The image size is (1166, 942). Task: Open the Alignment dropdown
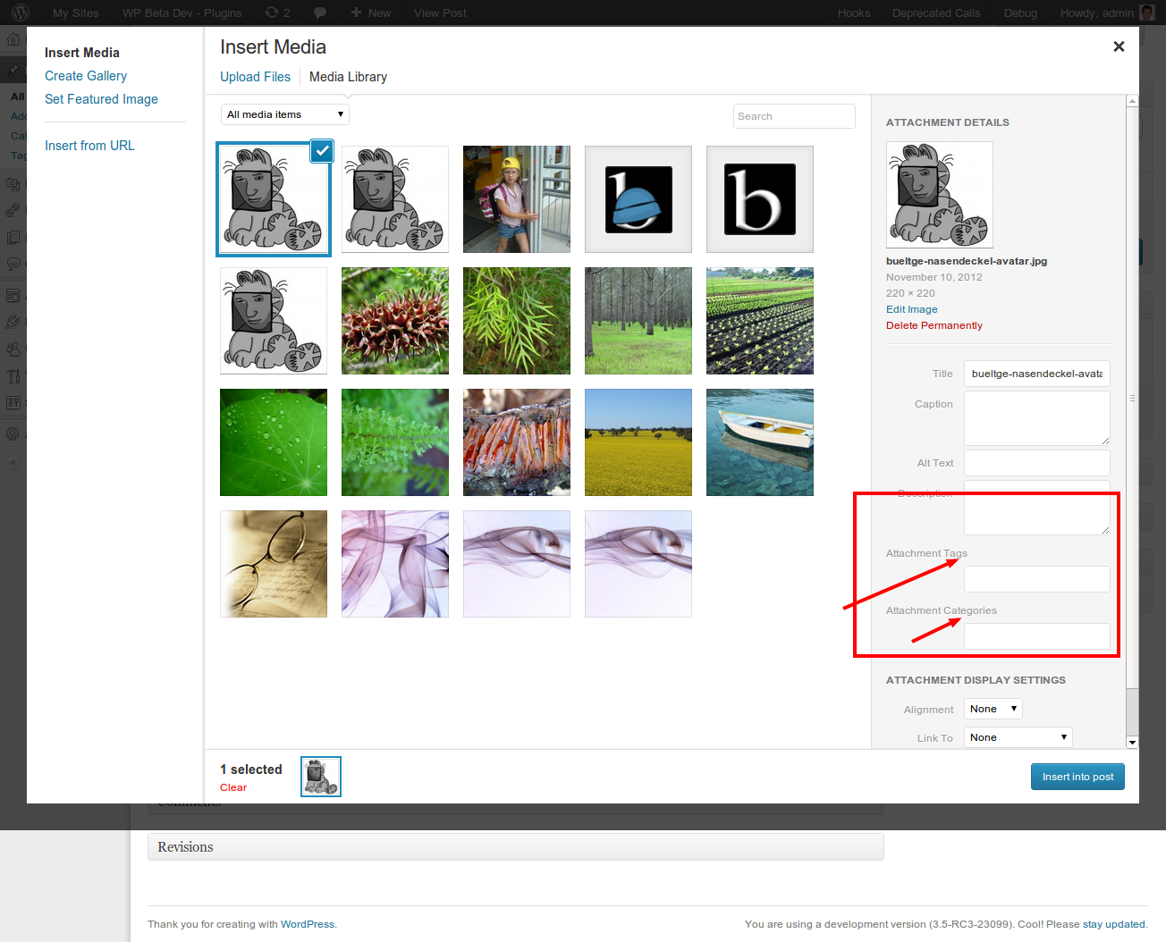coord(993,709)
